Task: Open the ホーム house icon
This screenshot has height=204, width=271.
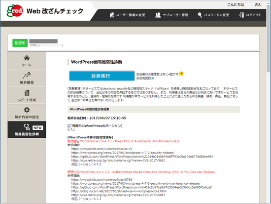Action: click(x=27, y=58)
